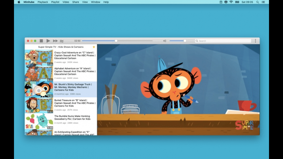Click the clipboard icon in the menu bar

point(221,2)
